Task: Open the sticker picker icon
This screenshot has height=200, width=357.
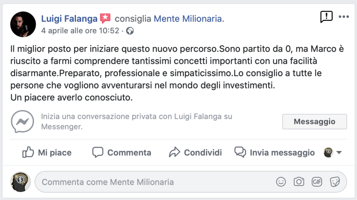Action: click(x=334, y=181)
